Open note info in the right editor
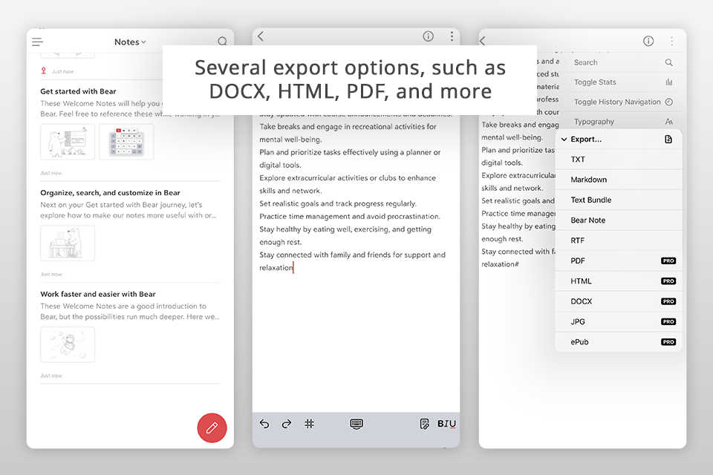Screen dimensions: 713x475 [648, 42]
